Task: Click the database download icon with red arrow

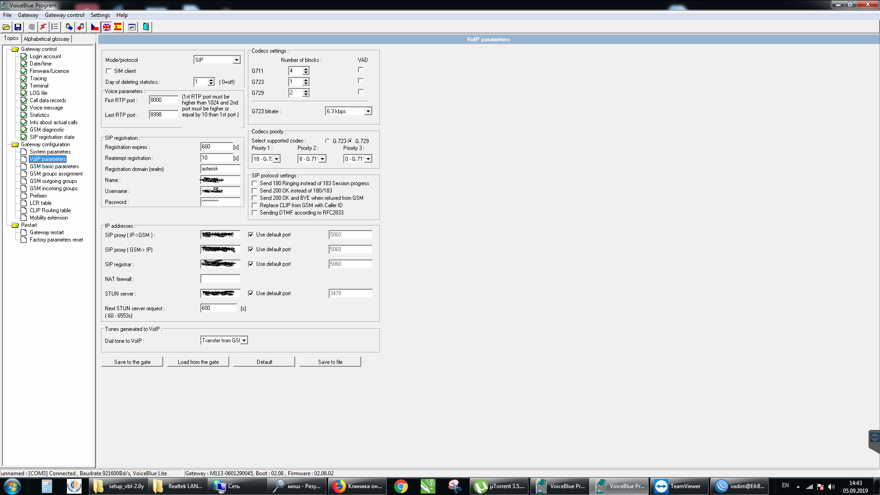Action: pyautogui.click(x=81, y=27)
